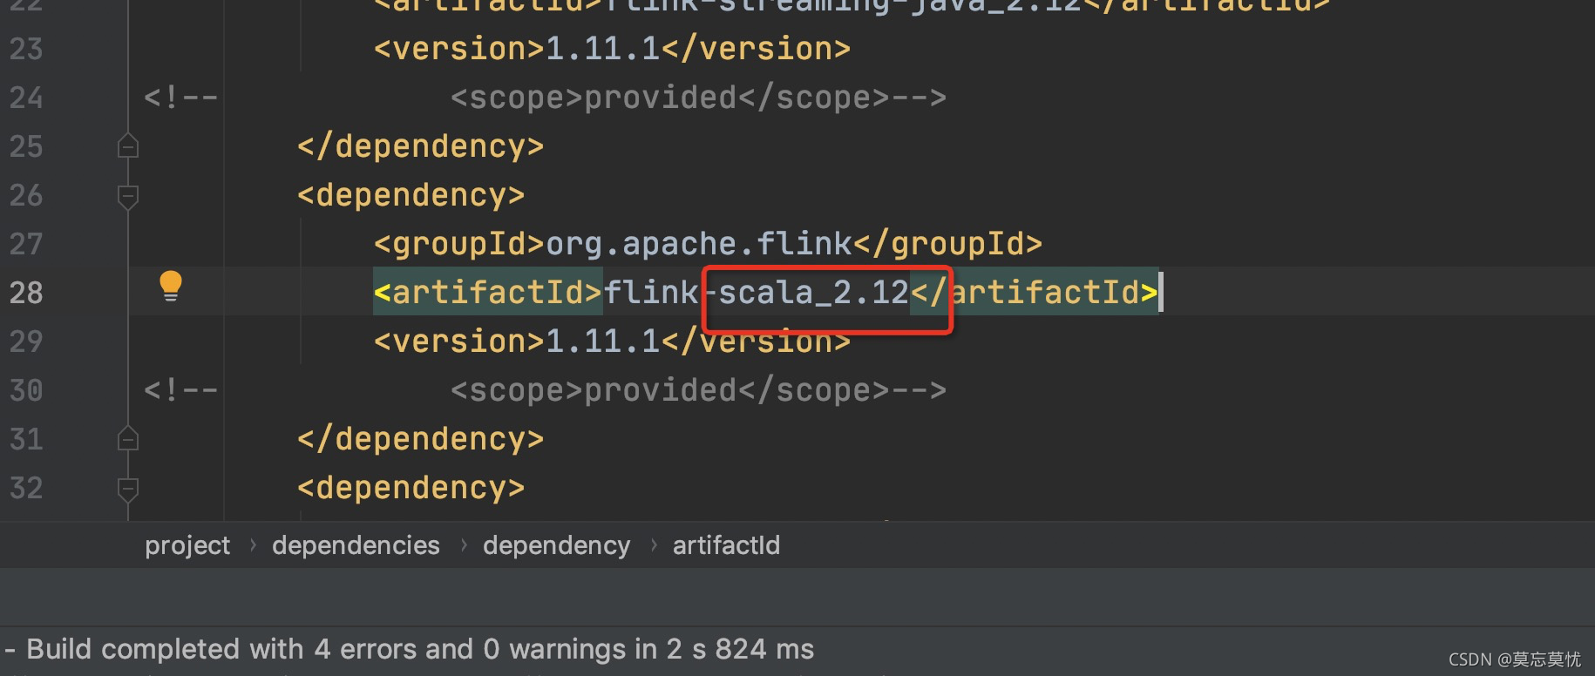Click line number 30 in the gutter

point(26,390)
